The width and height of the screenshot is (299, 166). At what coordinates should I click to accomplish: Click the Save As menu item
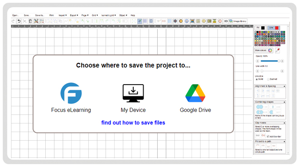point(40,15)
